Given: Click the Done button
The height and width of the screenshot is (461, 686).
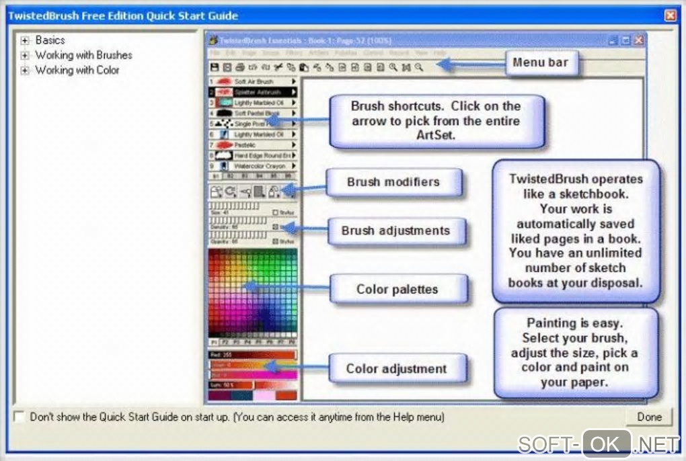Looking at the screenshot, I should tap(649, 417).
